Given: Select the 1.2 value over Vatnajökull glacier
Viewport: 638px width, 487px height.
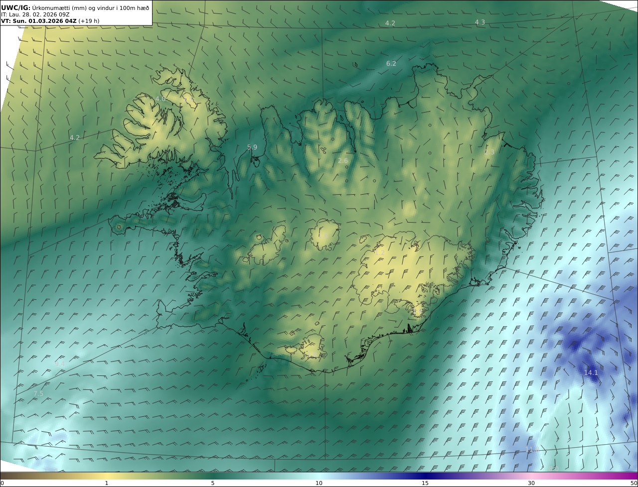Looking at the screenshot, I should click(x=380, y=252).
